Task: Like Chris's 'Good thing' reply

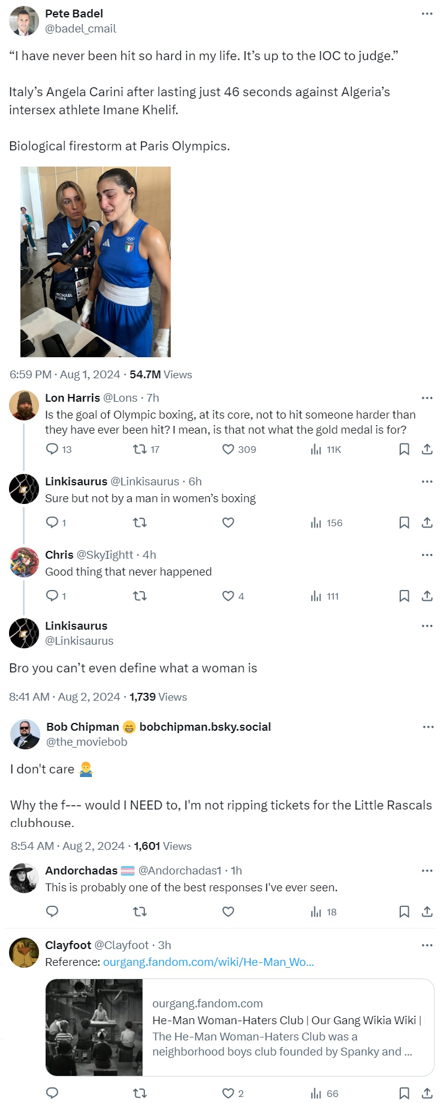Action: 228,596
